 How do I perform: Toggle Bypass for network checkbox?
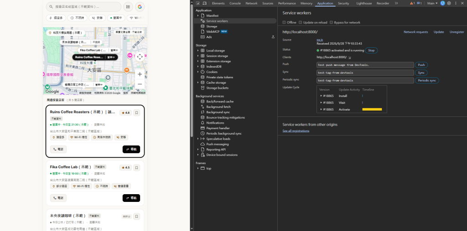(331, 22)
